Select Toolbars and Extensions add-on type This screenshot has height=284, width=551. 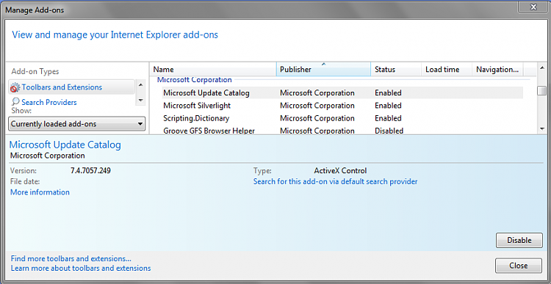tap(71, 87)
